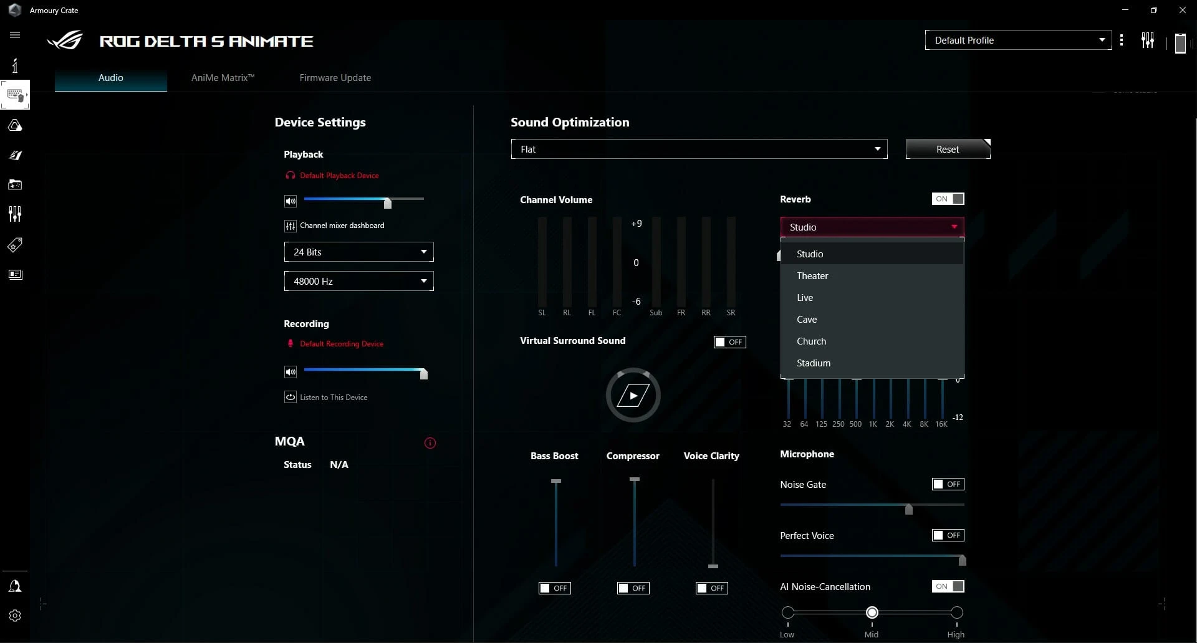The height and width of the screenshot is (643, 1197).
Task: Switch to the Audio tab
Action: 110,78
